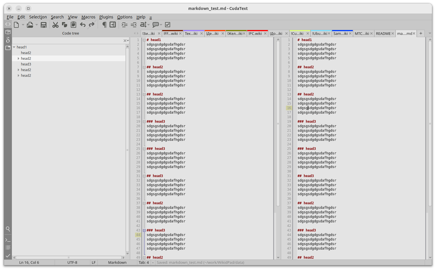Click the Save file toolbar icon
436x270 pixels.
(x=43, y=25)
